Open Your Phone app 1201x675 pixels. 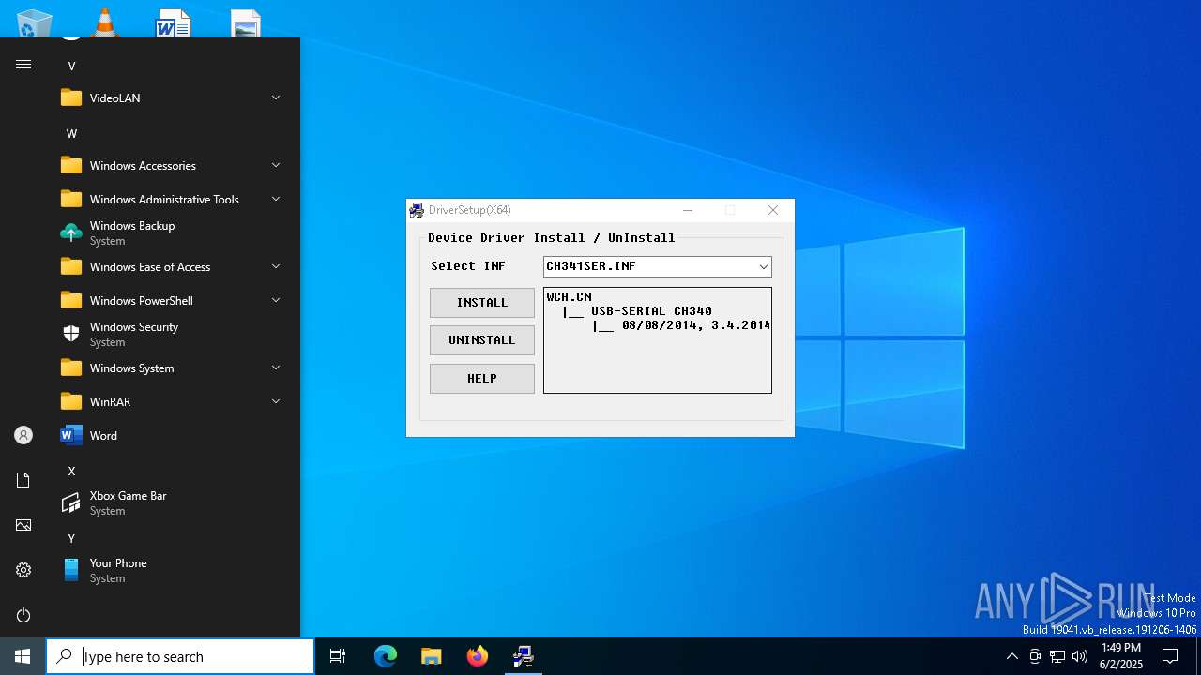[173, 570]
